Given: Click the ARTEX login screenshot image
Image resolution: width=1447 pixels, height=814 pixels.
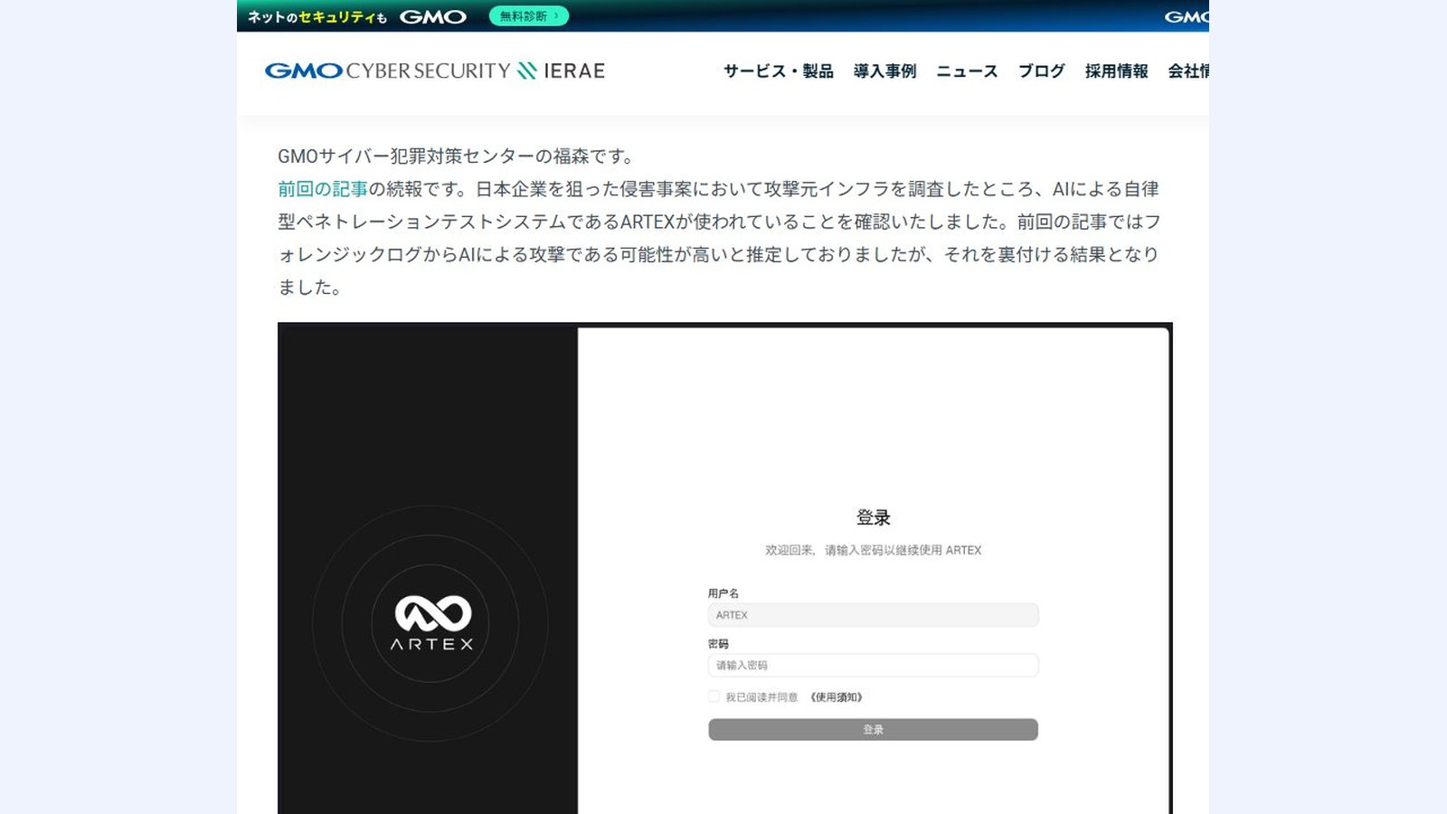Looking at the screenshot, I should (725, 568).
